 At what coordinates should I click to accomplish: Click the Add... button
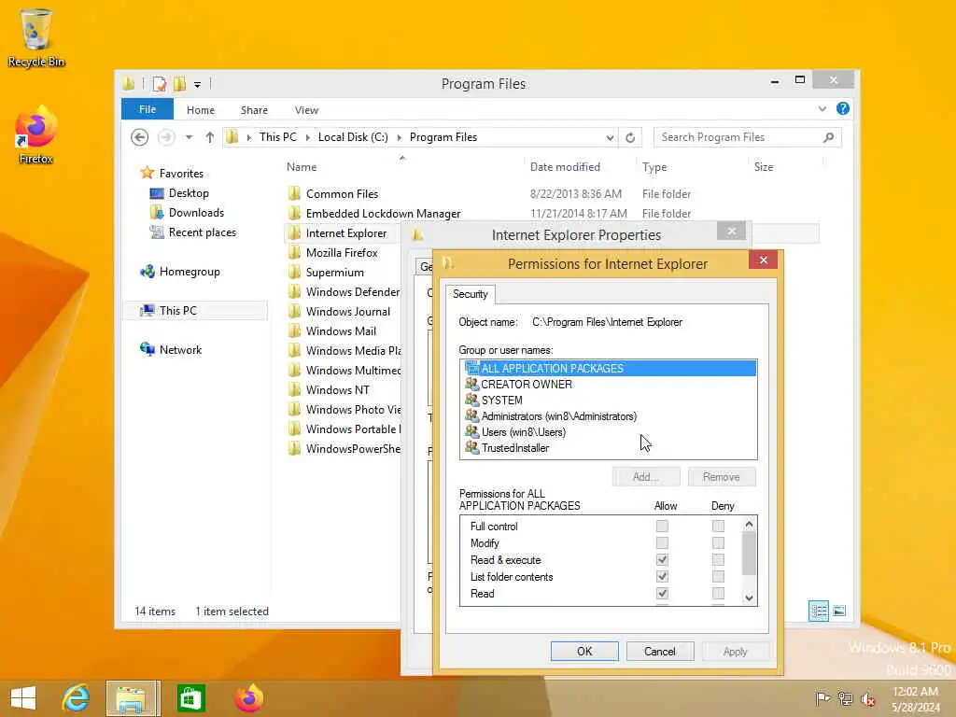click(646, 477)
